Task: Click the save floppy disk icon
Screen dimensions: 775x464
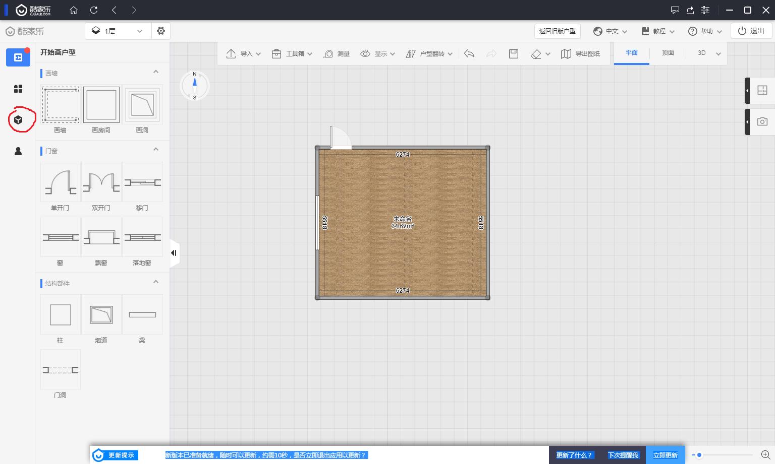Action: (514, 53)
